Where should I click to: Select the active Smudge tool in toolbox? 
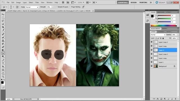[x=3, y=53]
